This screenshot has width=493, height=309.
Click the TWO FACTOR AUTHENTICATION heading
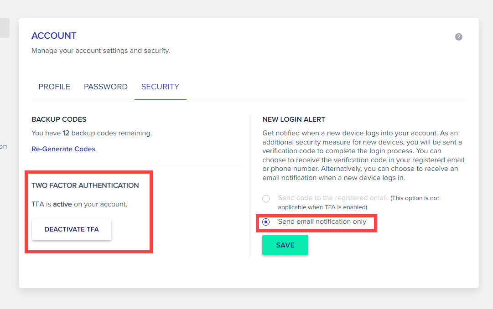click(85, 185)
